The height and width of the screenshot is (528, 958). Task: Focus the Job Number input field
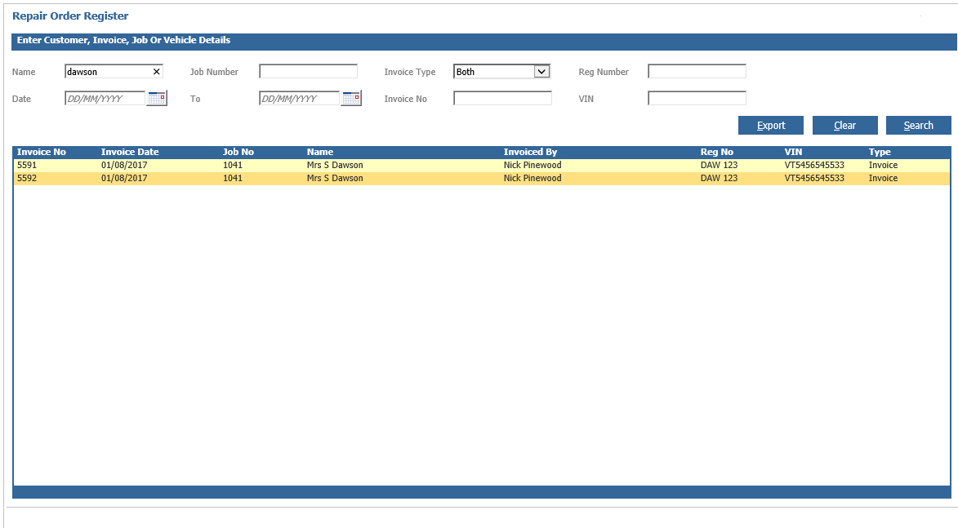[x=308, y=72]
